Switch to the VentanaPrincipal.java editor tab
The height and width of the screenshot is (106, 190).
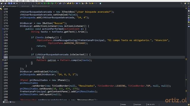point(11,6)
